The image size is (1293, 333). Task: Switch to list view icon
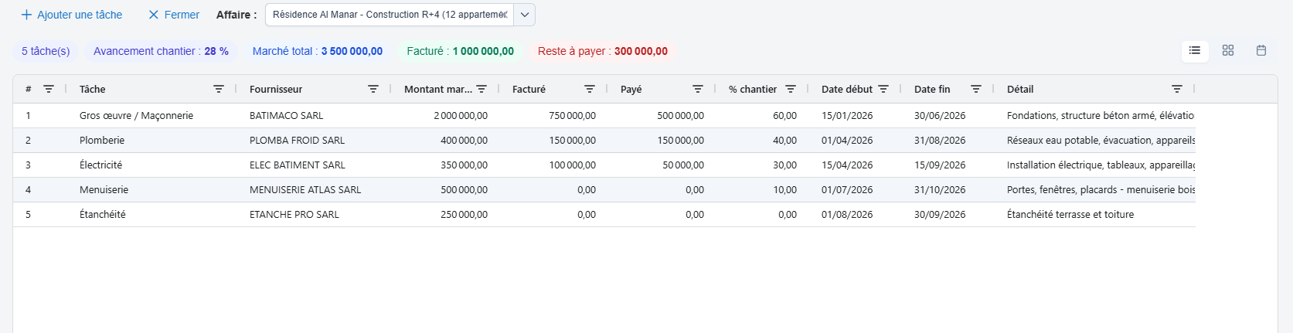point(1194,50)
